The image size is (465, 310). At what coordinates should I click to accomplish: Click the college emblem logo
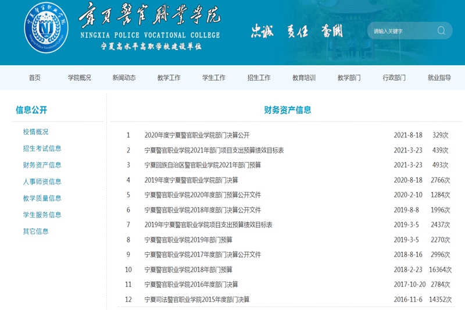coord(46,28)
